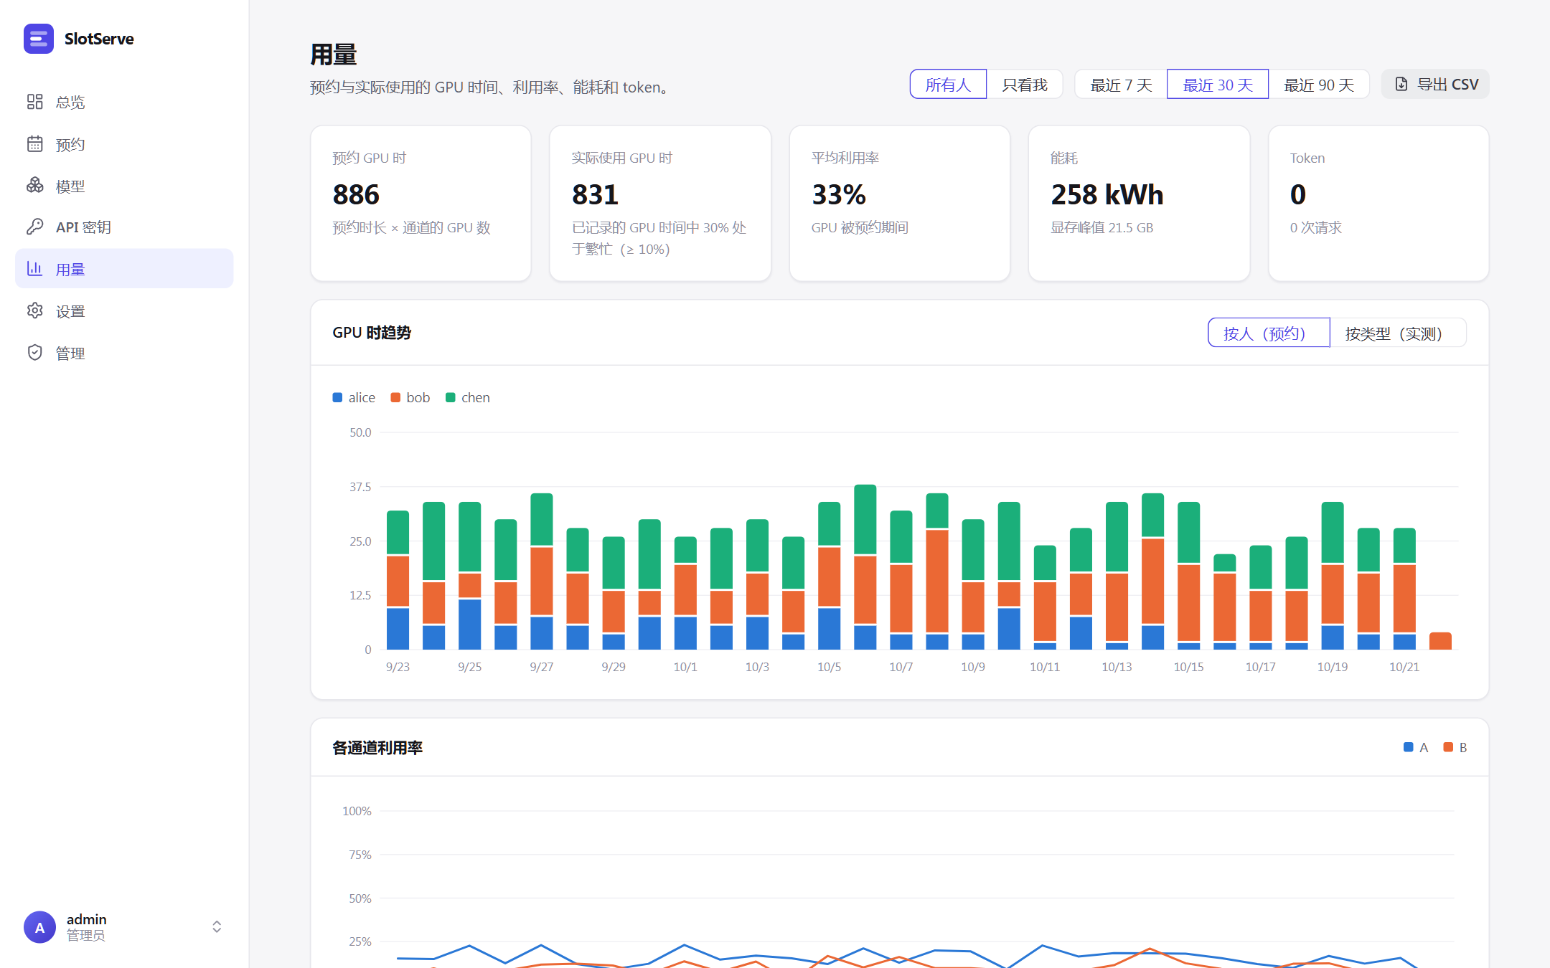Select the 最近 30 天 range
This screenshot has height=968, width=1550.
[1218, 85]
